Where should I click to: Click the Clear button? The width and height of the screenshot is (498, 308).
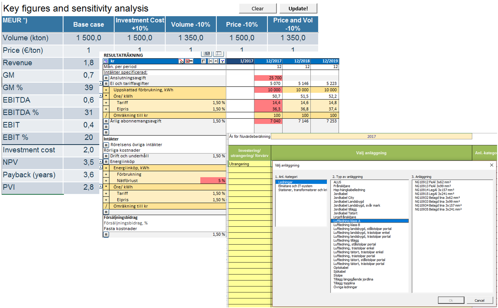pyautogui.click(x=258, y=8)
